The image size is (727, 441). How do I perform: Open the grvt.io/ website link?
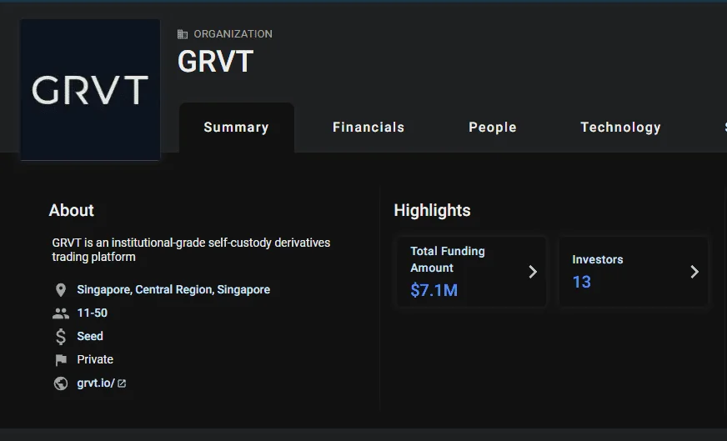click(96, 383)
